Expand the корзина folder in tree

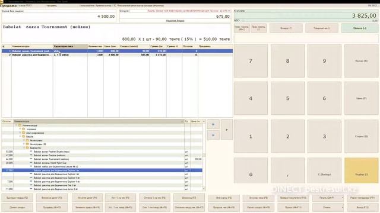(20, 129)
